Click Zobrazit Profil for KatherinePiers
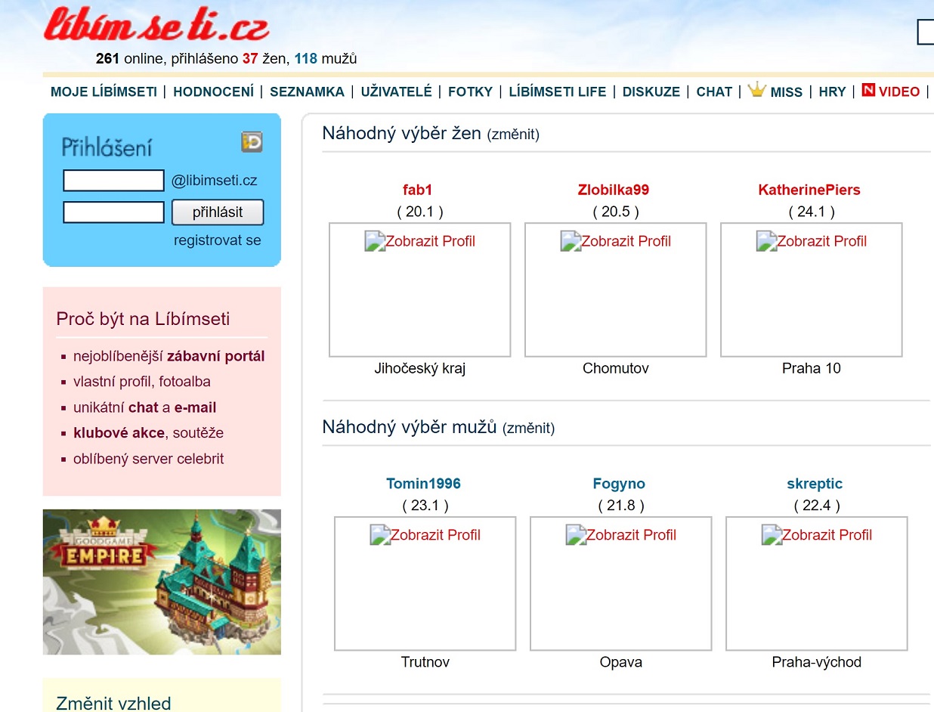Viewport: 934px width, 712px height. pos(822,241)
